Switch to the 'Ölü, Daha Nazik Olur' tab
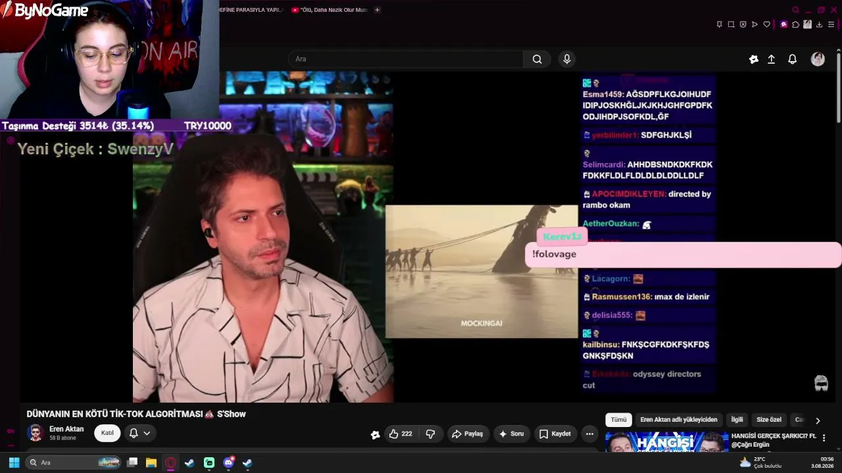Image resolution: width=842 pixels, height=473 pixels. (330, 10)
